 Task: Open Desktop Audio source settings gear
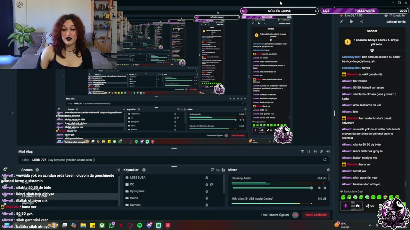325,188
